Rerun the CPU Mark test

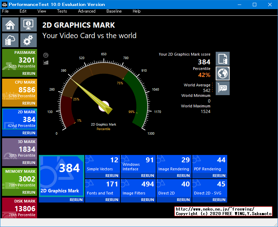(29, 103)
